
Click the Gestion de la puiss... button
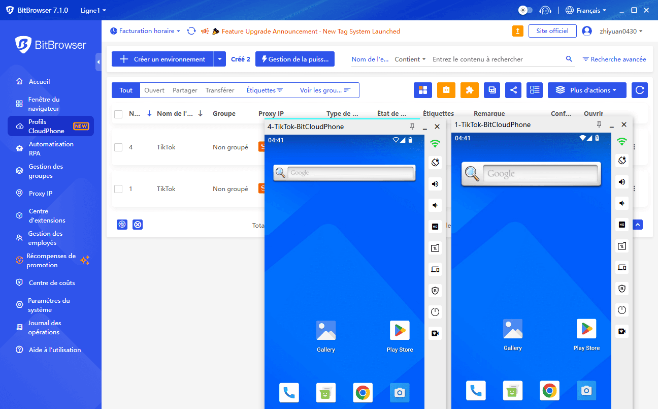(295, 59)
